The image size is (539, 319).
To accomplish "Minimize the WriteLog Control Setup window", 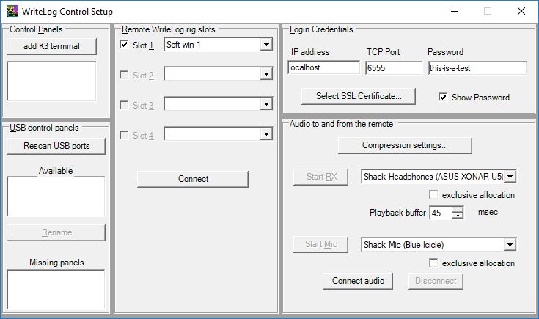I will (455, 11).
